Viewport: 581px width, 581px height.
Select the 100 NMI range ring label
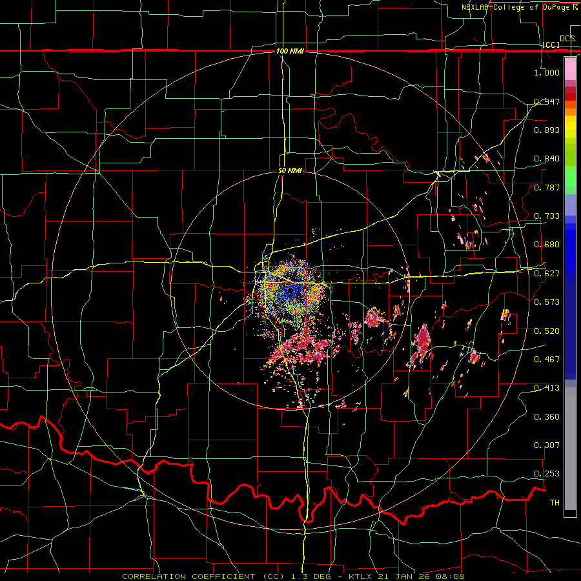290,51
